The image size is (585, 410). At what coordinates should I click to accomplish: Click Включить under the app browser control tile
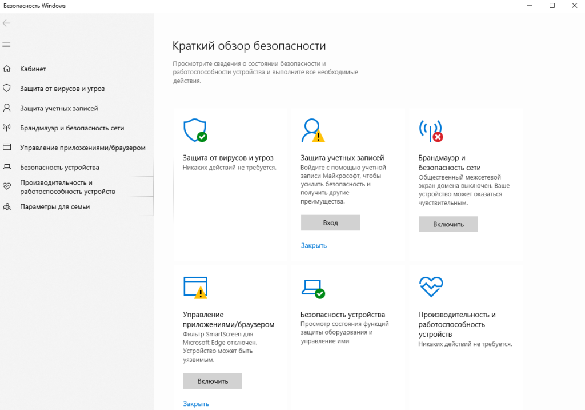213,381
